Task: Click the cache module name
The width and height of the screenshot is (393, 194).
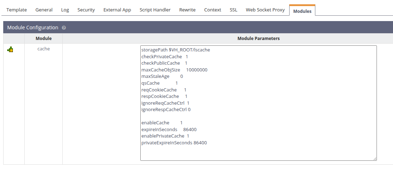Action: coord(44,49)
